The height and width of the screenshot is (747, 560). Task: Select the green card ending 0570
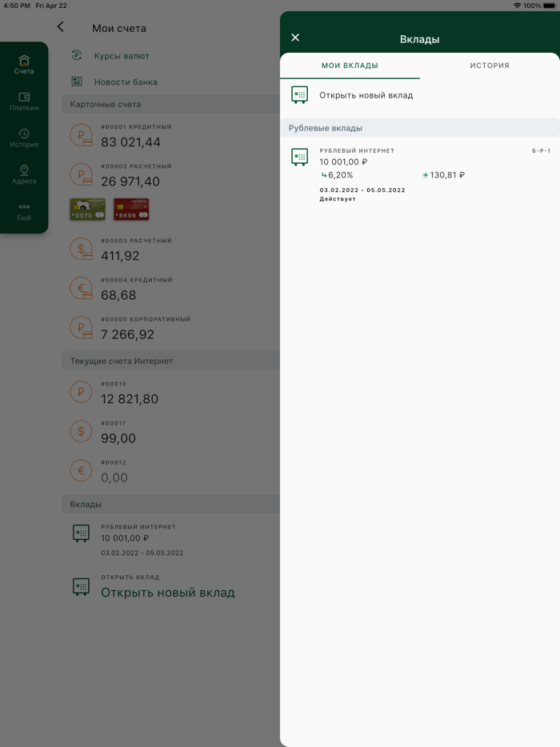click(x=88, y=210)
